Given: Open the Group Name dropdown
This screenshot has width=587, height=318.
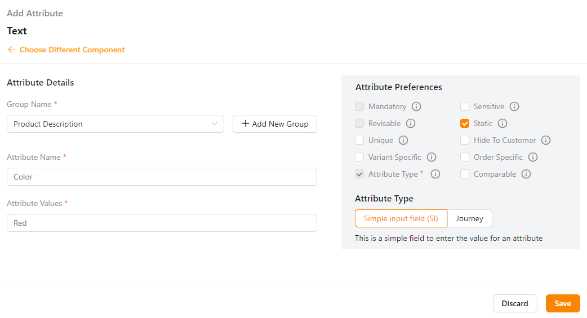Looking at the screenshot, I should point(115,124).
